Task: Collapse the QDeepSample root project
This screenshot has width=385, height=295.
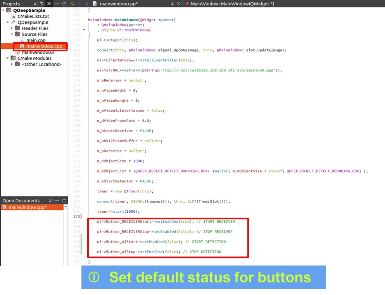Action: [3, 10]
